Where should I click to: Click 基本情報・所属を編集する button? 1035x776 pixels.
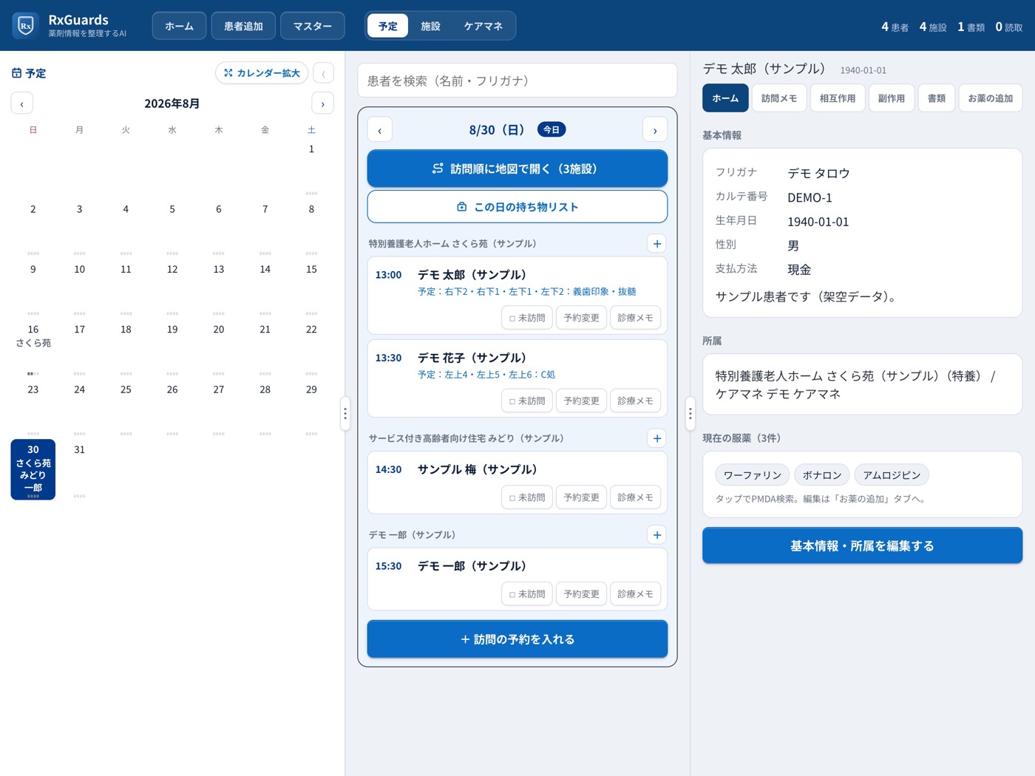[x=862, y=545]
